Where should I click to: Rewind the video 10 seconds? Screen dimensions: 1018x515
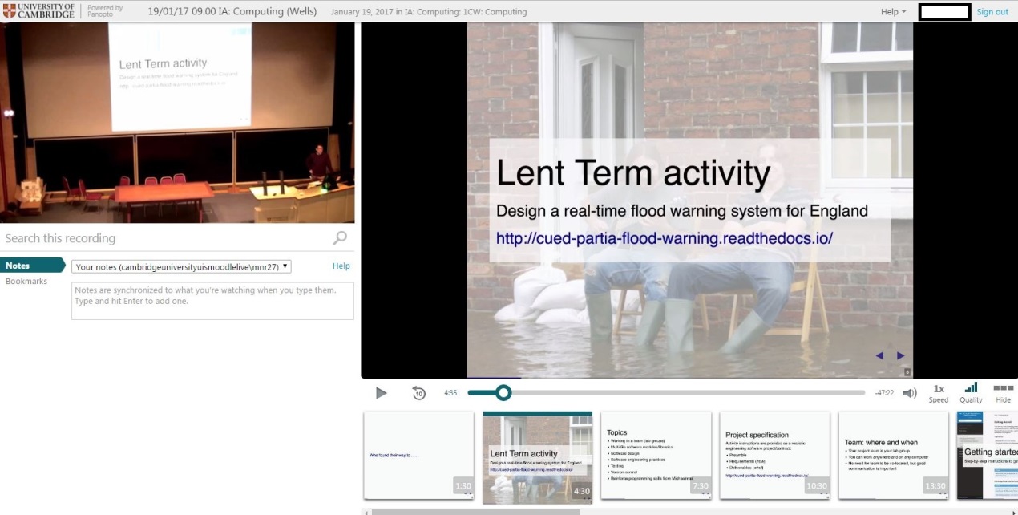(x=418, y=393)
